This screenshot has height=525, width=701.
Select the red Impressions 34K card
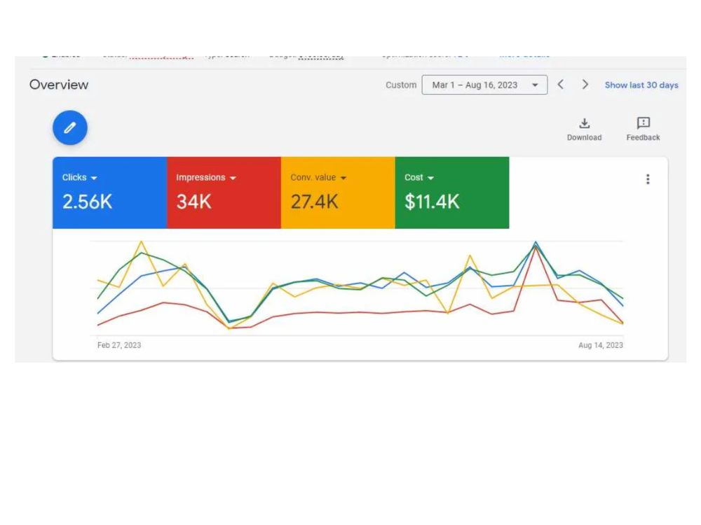[x=224, y=193]
